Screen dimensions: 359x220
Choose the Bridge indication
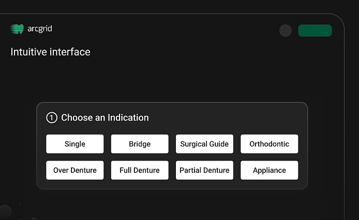140,144
